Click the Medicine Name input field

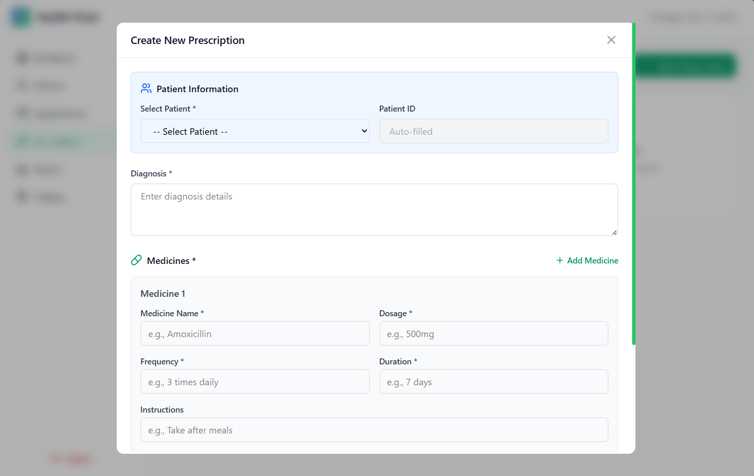point(255,334)
